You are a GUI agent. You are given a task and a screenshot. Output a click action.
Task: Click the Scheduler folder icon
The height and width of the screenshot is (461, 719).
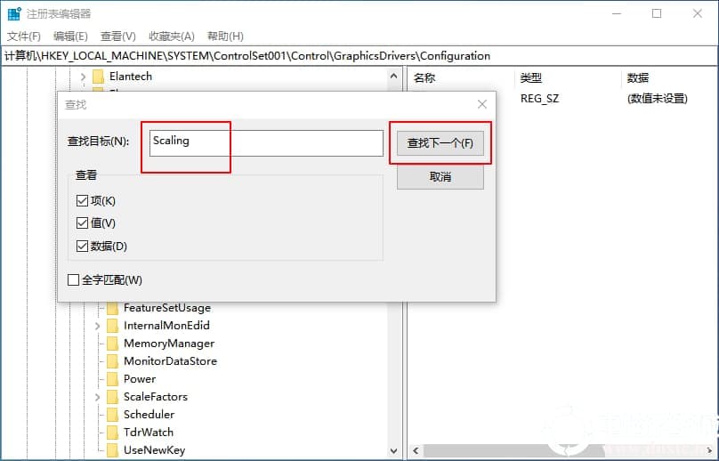[112, 415]
